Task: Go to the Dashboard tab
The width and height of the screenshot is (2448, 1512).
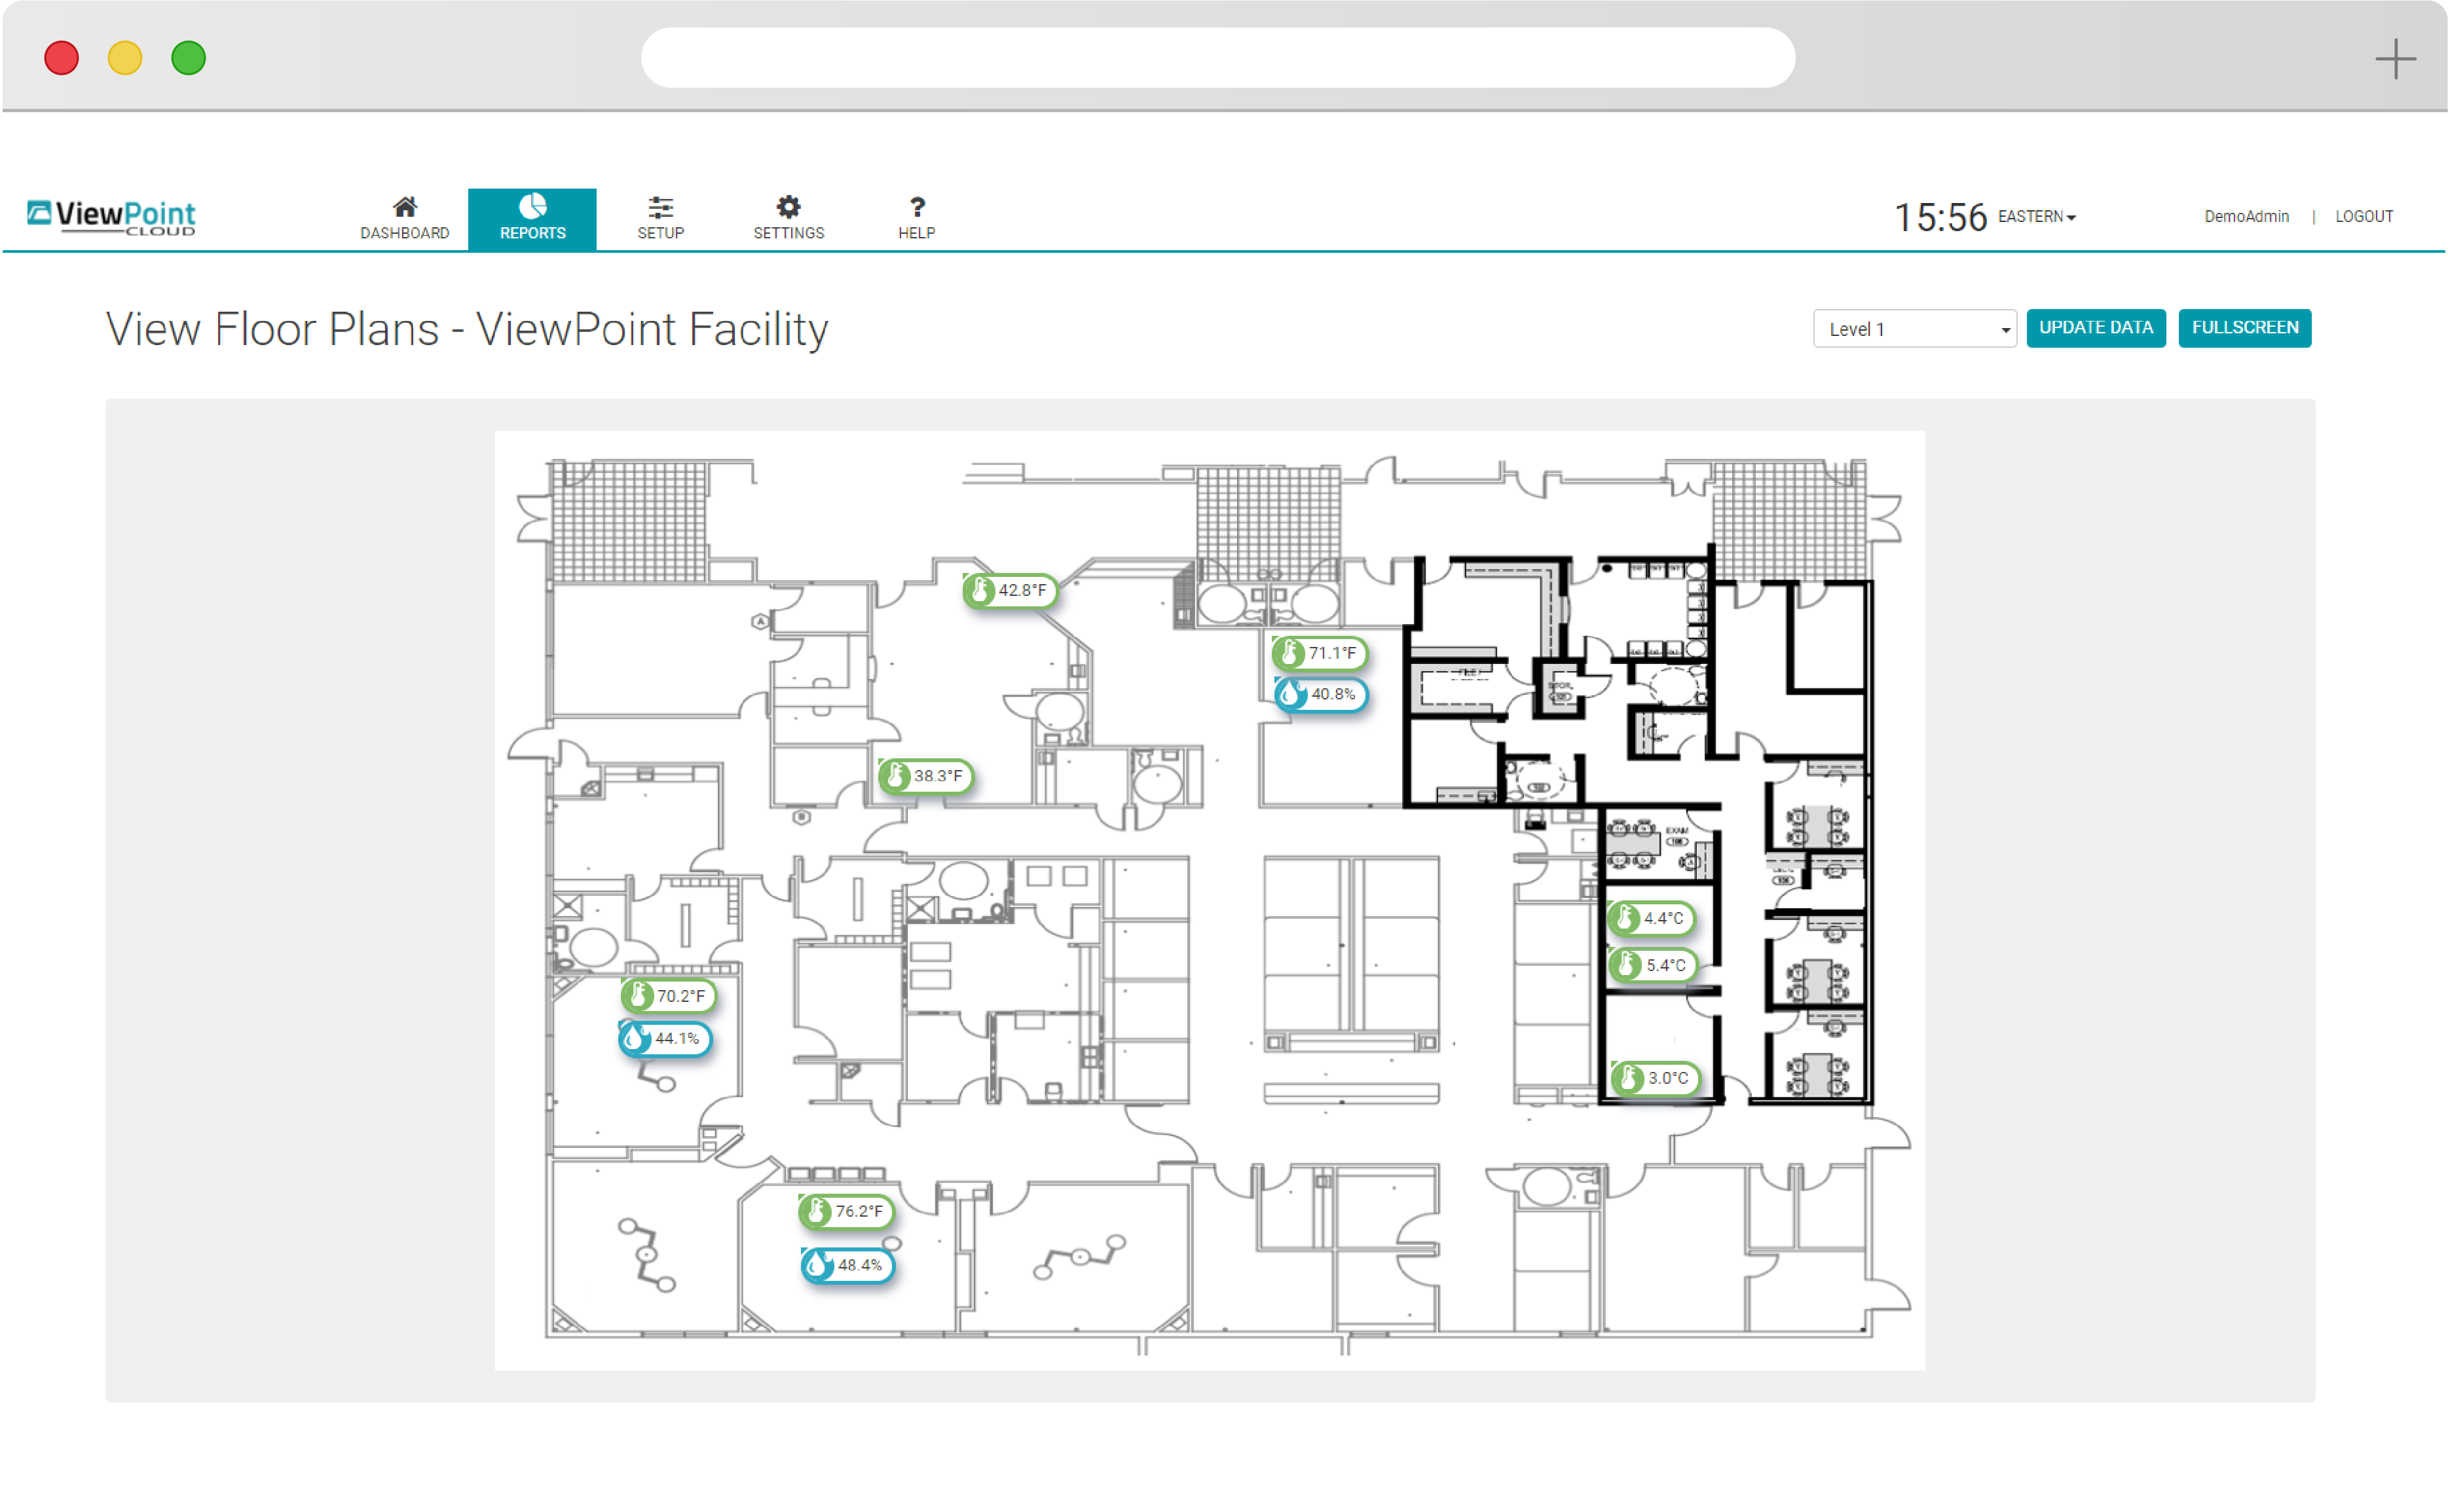Action: pyautogui.click(x=404, y=218)
